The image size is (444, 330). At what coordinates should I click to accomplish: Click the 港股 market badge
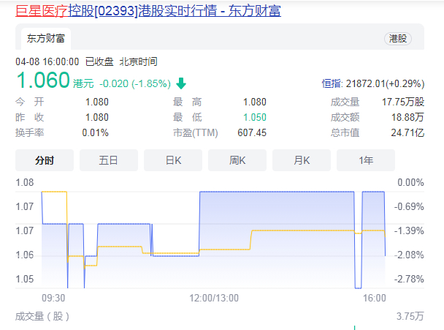tap(397, 39)
